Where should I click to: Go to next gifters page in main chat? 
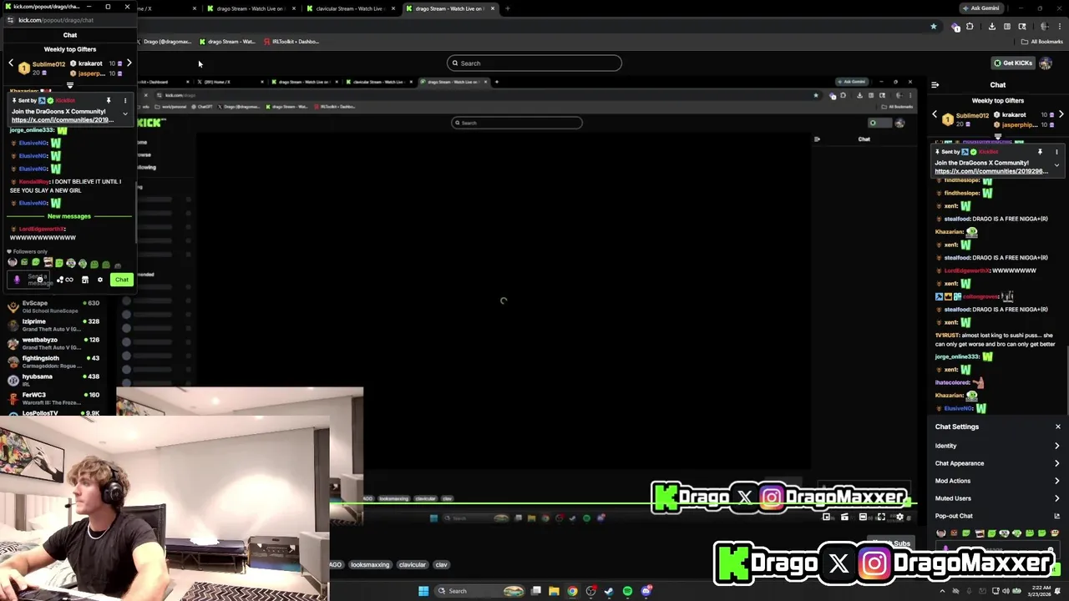click(1061, 114)
